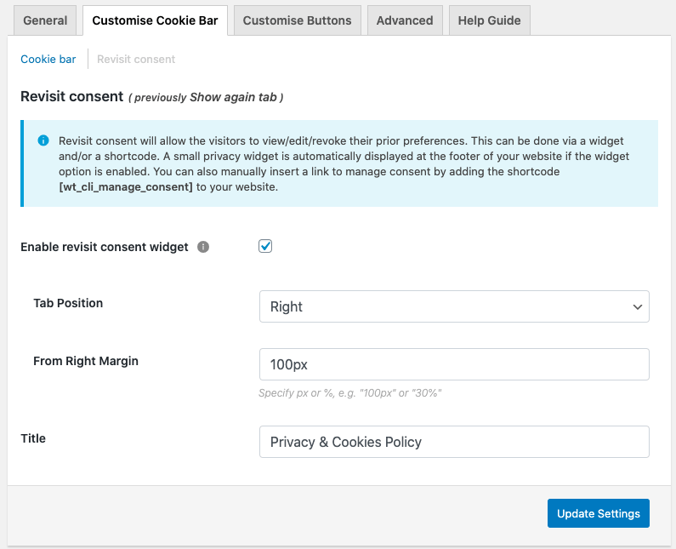The image size is (676, 549).
Task: Click the From Right Margin input field
Action: [x=454, y=364]
